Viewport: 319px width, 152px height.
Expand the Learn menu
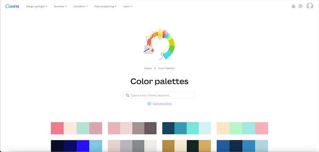(128, 6)
